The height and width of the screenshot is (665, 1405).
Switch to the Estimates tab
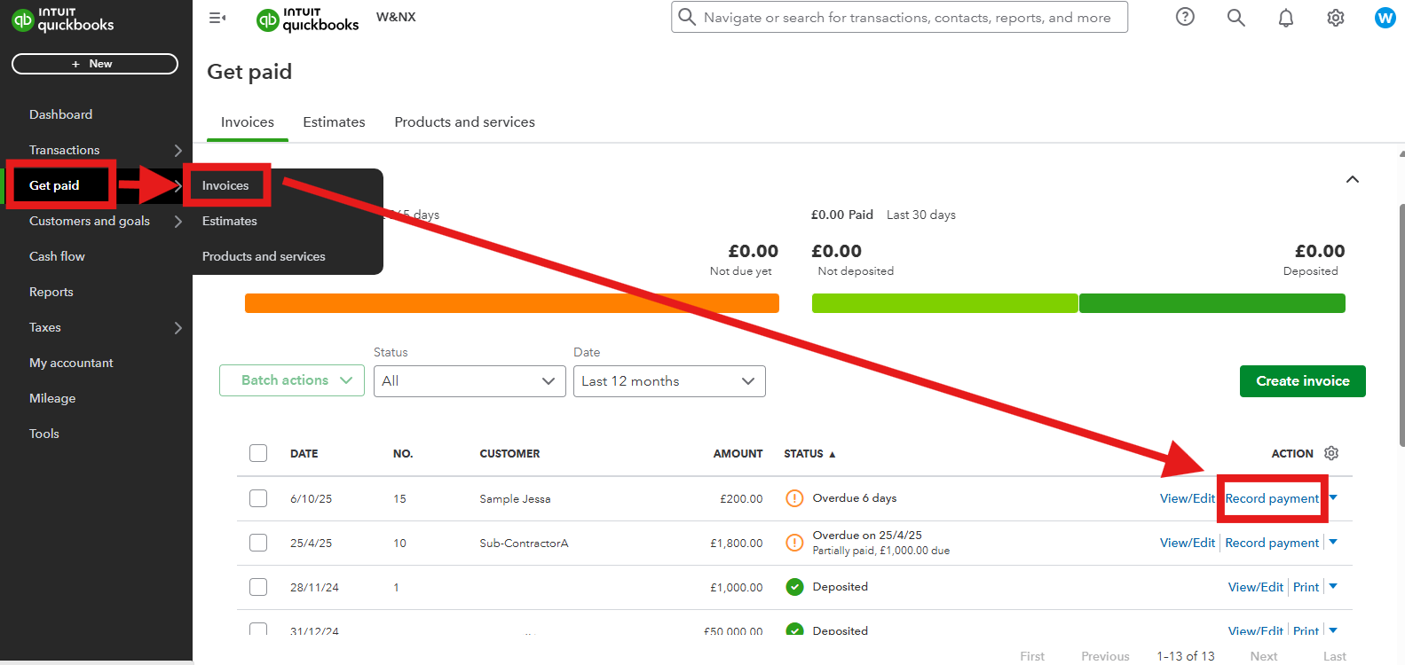click(x=334, y=122)
